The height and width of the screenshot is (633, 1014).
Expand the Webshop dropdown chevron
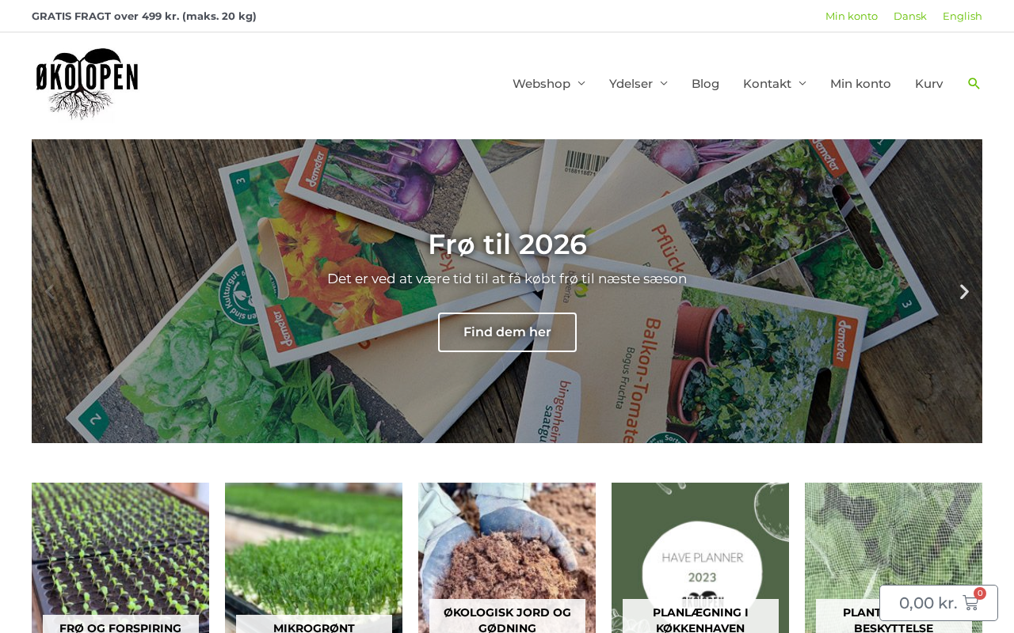point(581,84)
